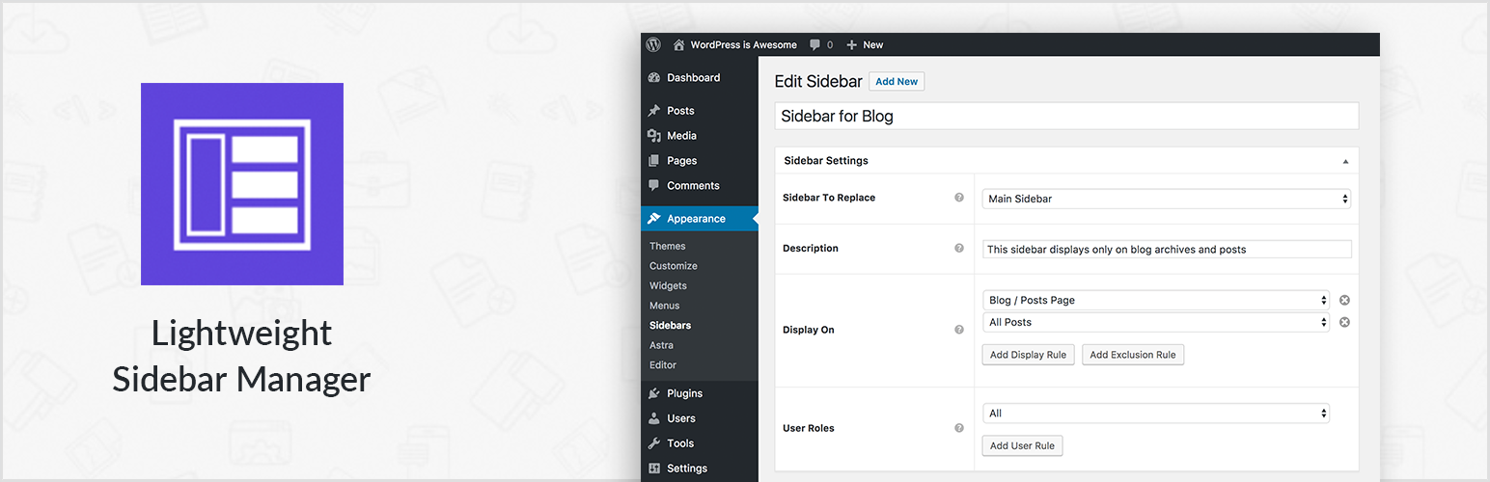Screen dimensions: 1490x482
Task: Click the sidebar title input field
Action: click(1066, 116)
